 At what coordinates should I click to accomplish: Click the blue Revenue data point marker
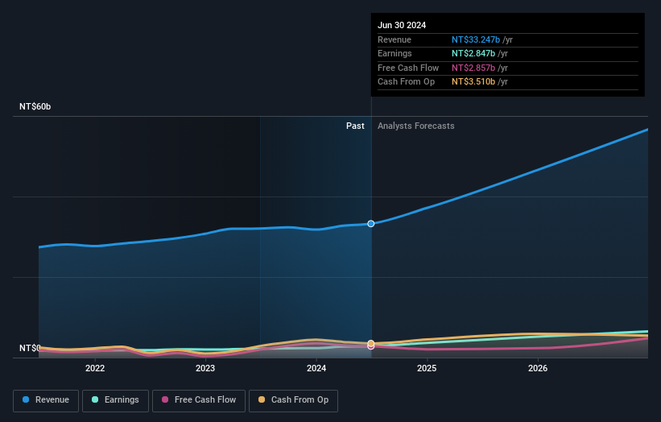point(371,224)
